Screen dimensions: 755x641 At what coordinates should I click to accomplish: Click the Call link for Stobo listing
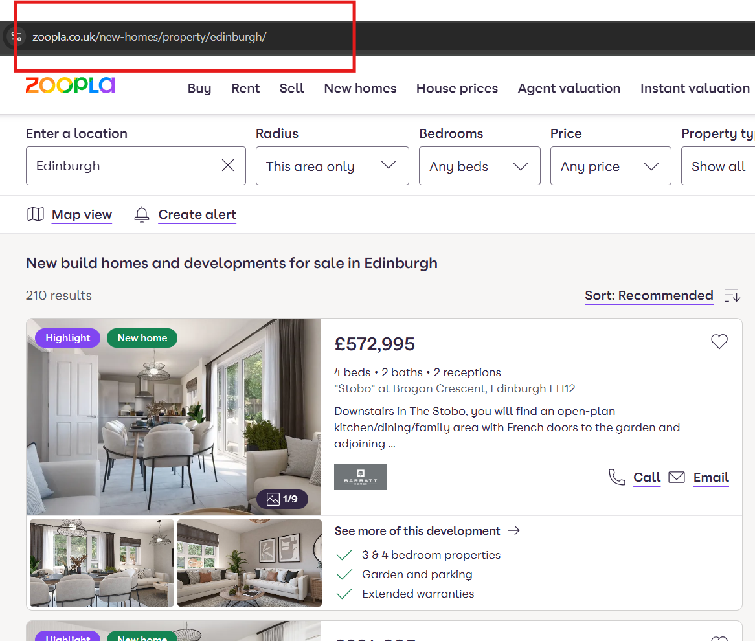coord(647,477)
